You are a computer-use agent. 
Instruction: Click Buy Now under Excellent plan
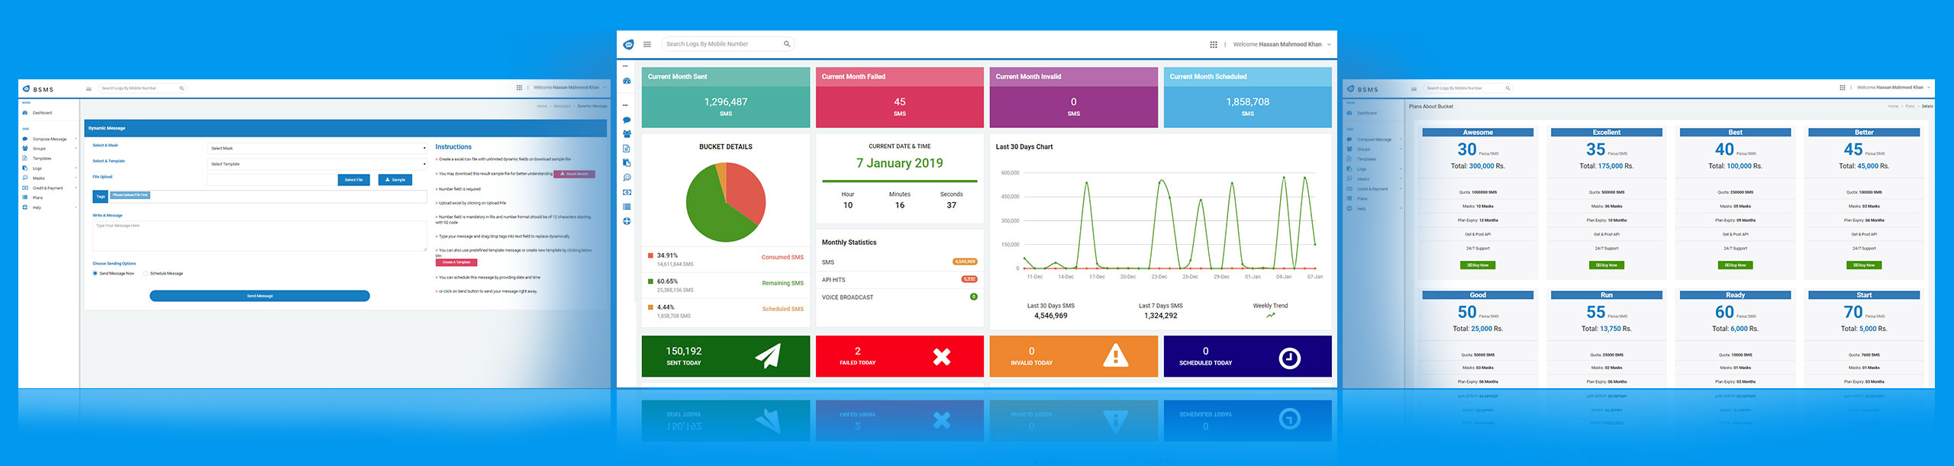[1607, 265]
